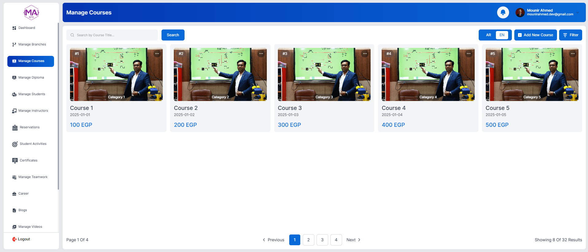
Task: Open Manage Videos page
Action: pyautogui.click(x=31, y=227)
